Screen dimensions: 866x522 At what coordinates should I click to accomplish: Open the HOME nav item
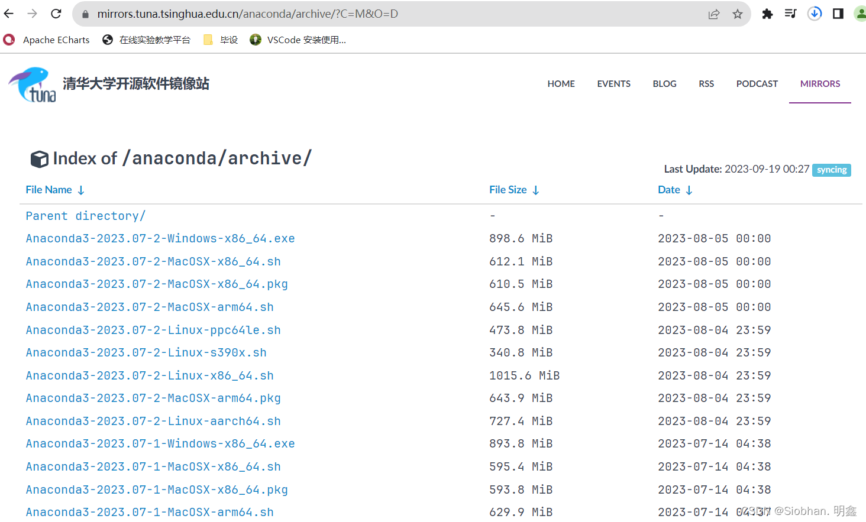point(561,84)
